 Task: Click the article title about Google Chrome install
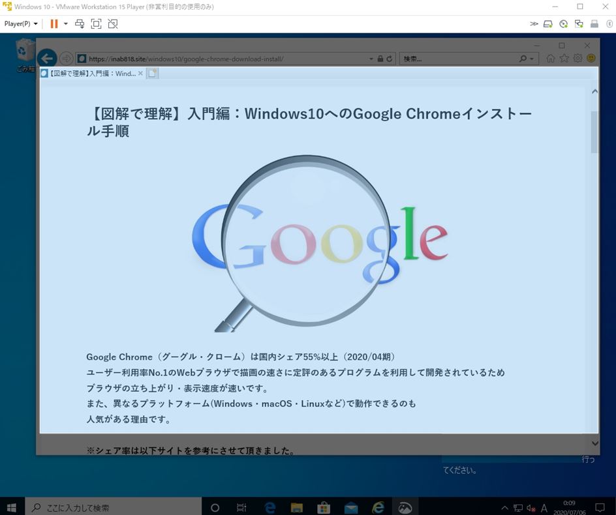309,122
